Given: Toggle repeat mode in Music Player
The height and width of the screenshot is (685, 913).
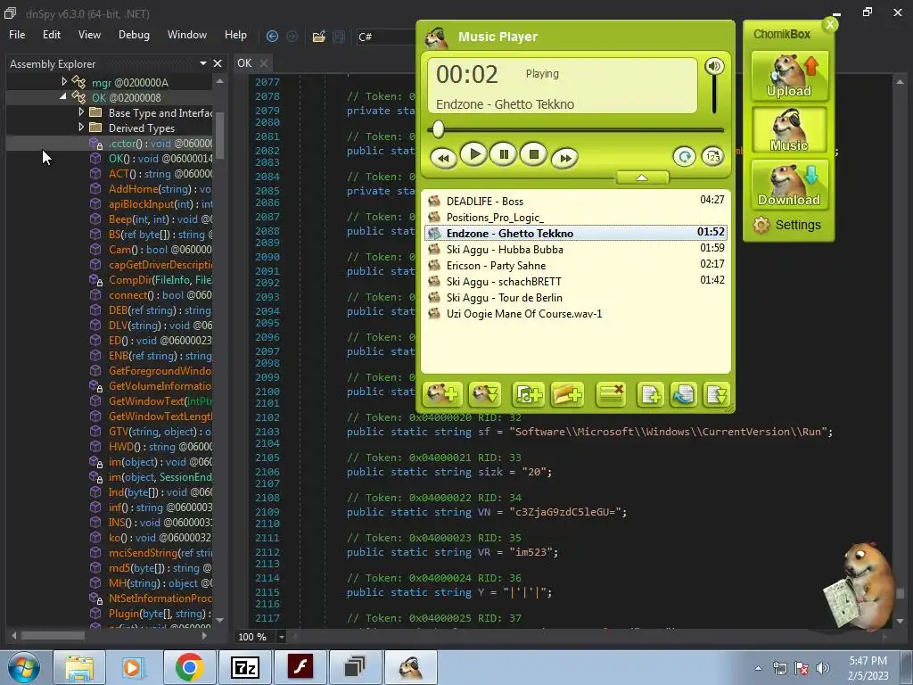Looking at the screenshot, I should tap(684, 156).
